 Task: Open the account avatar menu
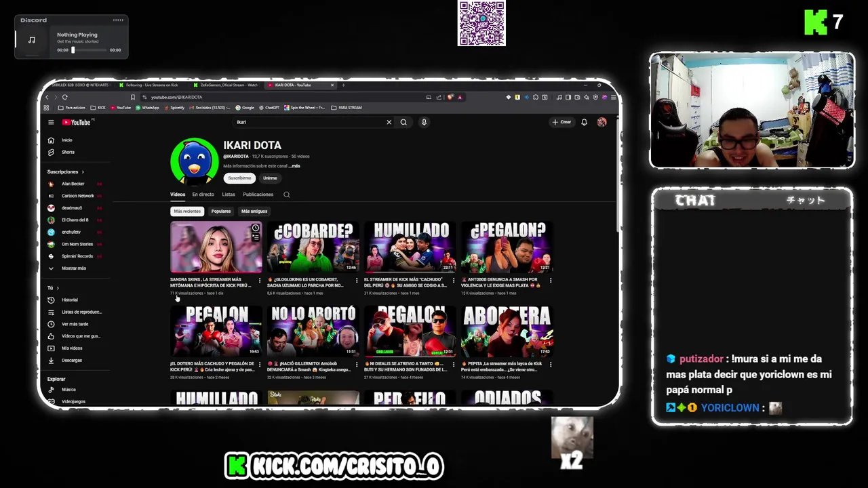pos(601,122)
